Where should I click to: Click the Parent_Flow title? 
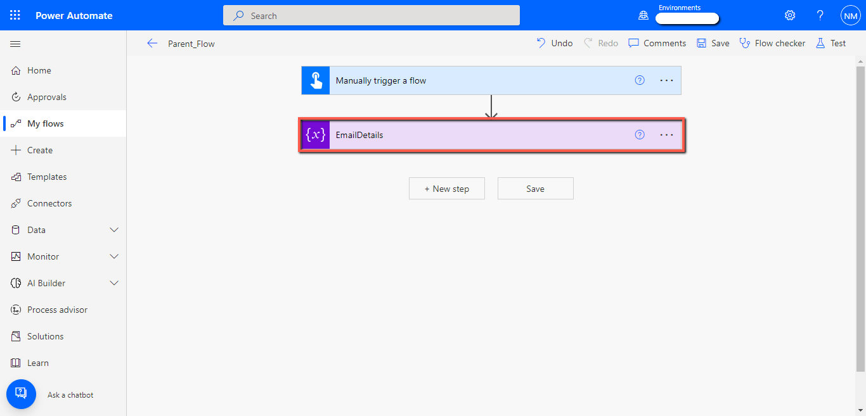[x=191, y=44]
